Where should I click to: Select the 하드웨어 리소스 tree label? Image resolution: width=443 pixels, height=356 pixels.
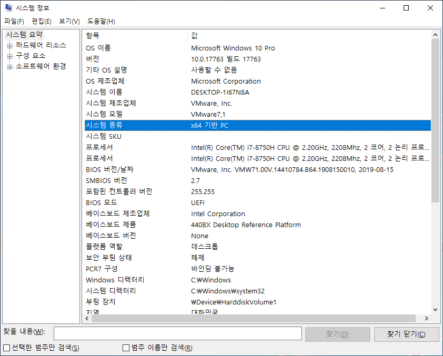[x=41, y=45]
